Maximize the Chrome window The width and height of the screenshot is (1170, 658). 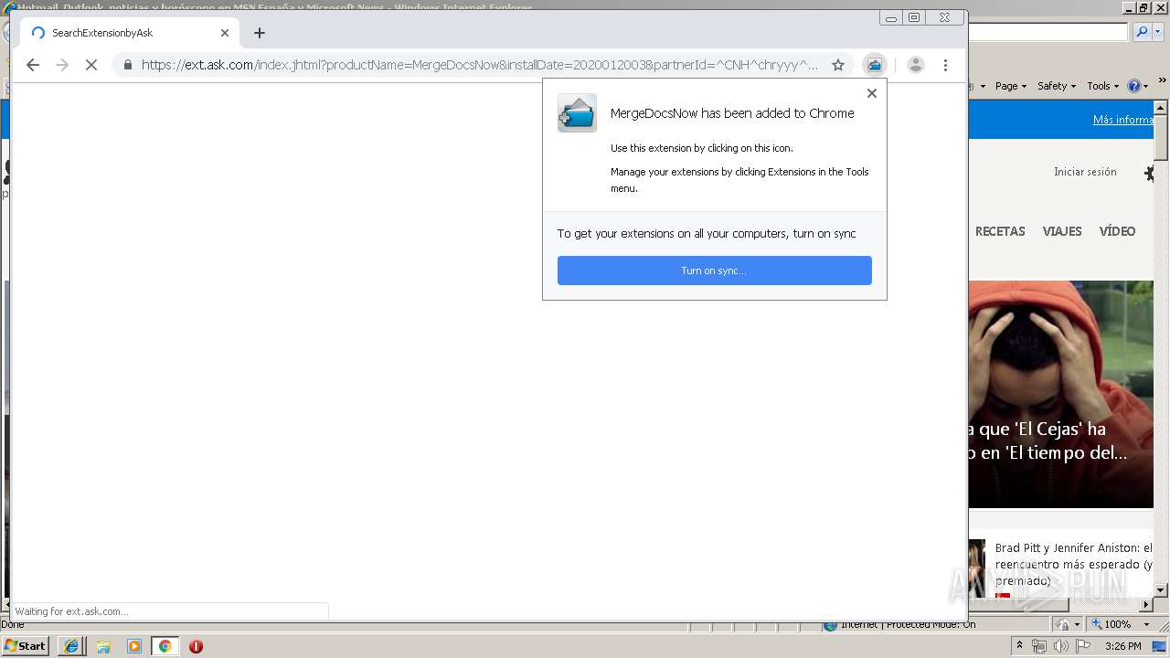click(913, 17)
